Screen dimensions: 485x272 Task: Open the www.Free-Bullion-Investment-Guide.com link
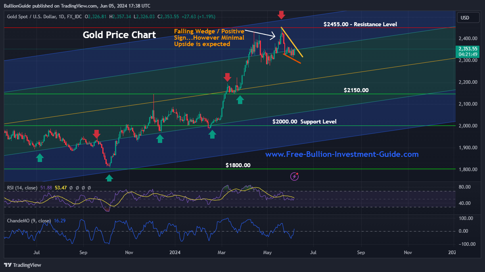[x=342, y=154]
